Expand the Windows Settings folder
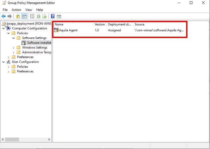 pos(14,48)
